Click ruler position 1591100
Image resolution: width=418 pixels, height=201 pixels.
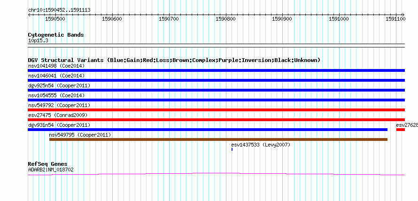click(x=395, y=19)
